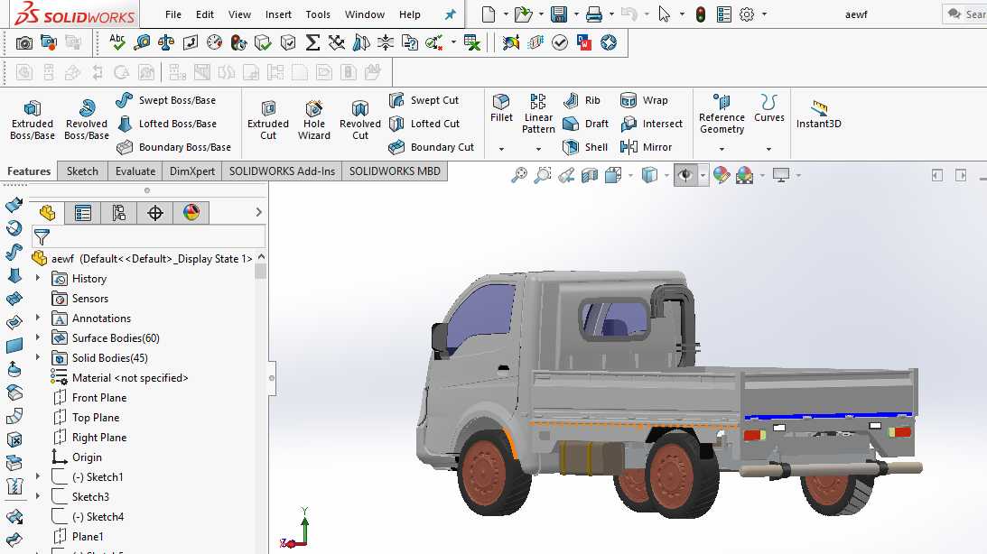The image size is (987, 554).
Task: Select Material <not specified> item
Action: (119, 377)
